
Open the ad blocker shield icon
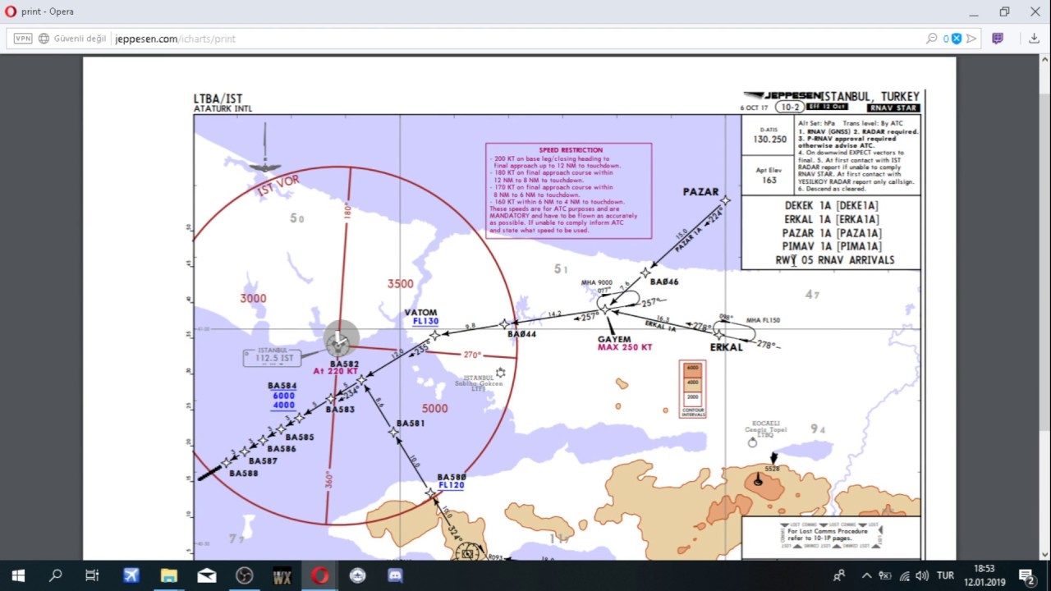click(957, 39)
